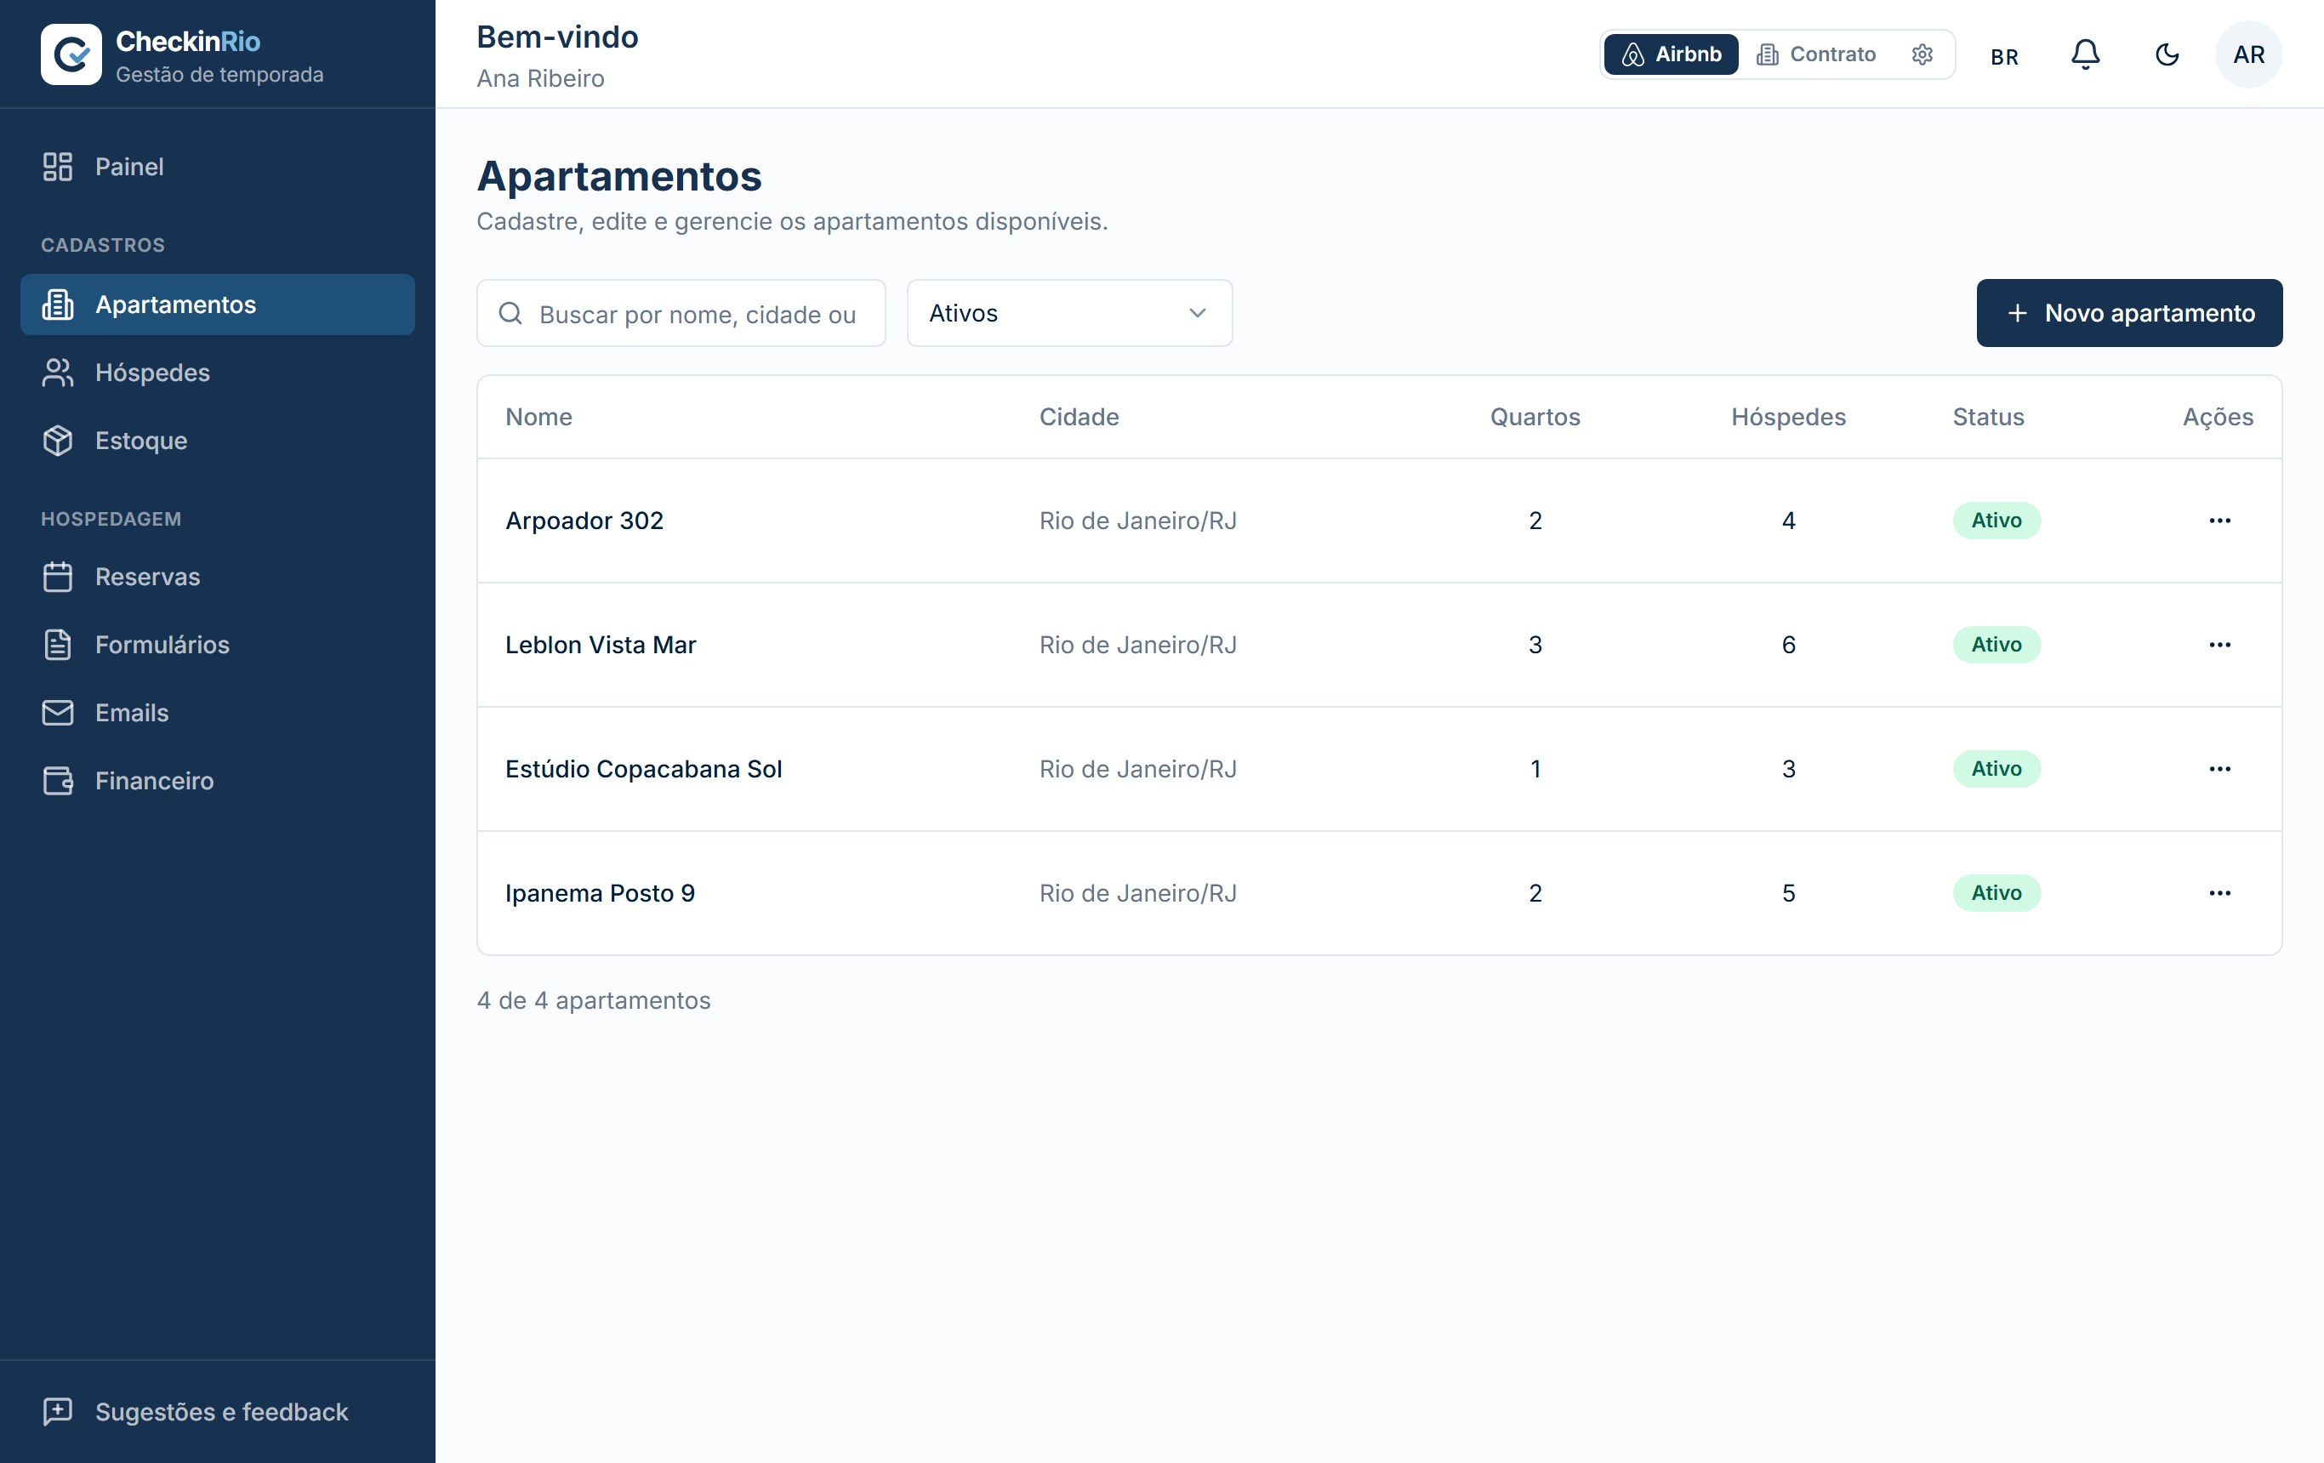This screenshot has width=2324, height=1463.
Task: Click "4 de 4 apartamentos" count text
Action: [594, 1001]
